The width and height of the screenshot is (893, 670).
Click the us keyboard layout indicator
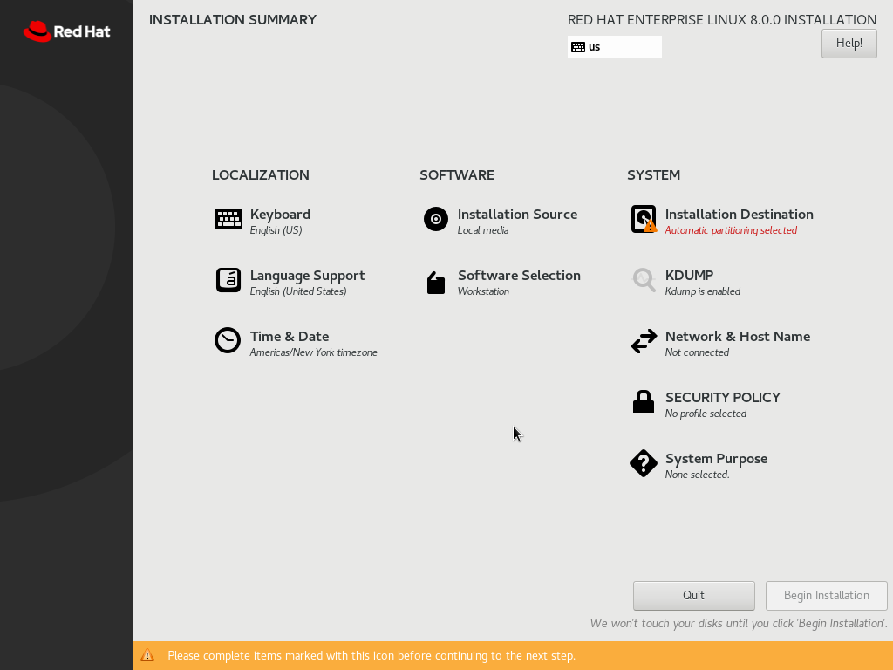pyautogui.click(x=614, y=47)
